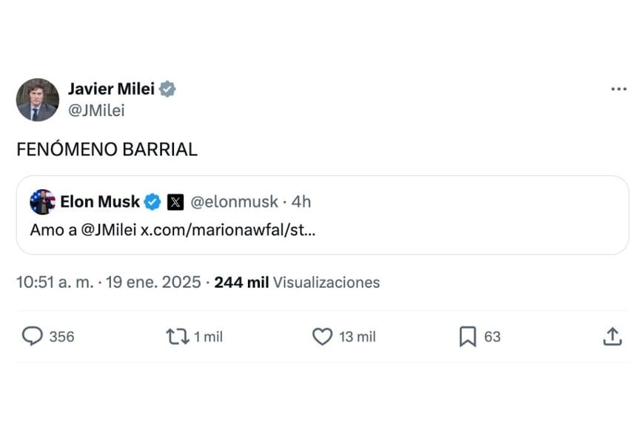Click the Javier Milei display name
The height and width of the screenshot is (429, 644).
111,89
